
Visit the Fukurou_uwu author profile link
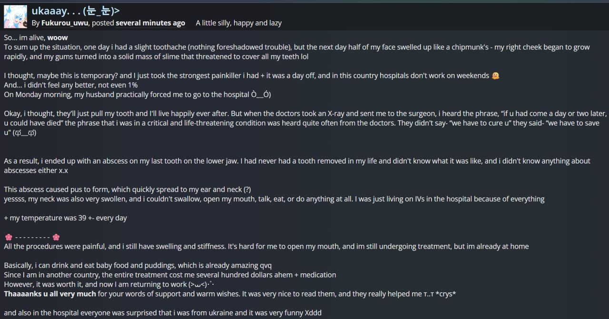65,23
